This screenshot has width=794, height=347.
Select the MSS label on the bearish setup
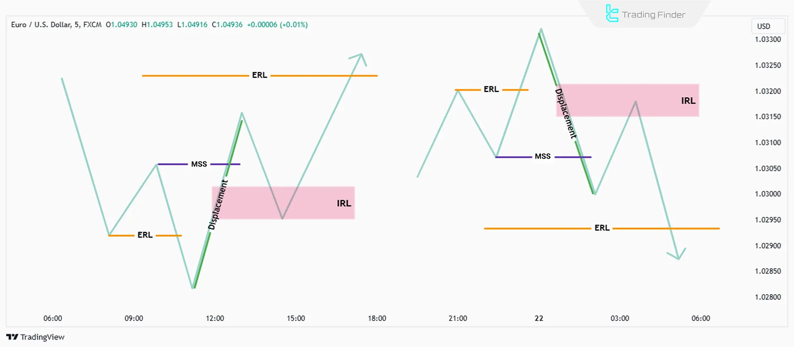click(543, 157)
